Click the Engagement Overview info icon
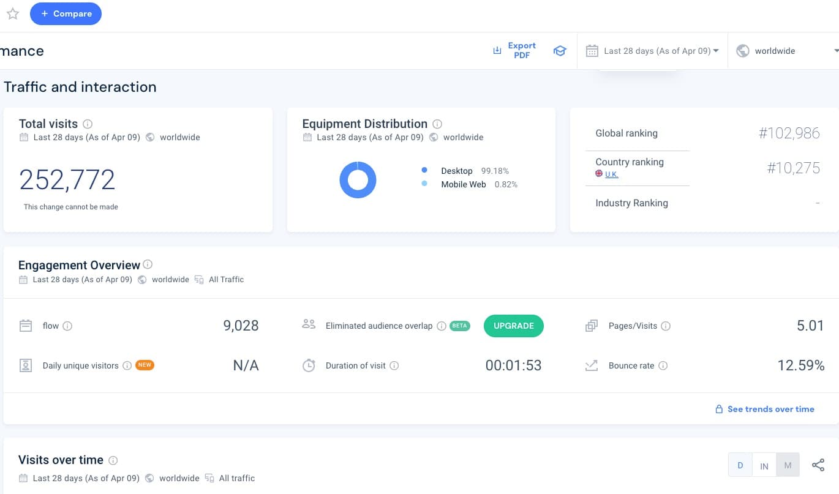 point(148,264)
